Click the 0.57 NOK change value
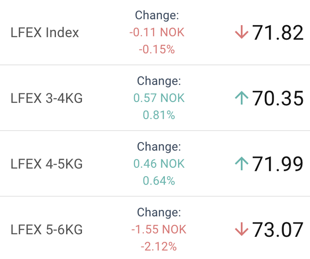The height and width of the screenshot is (259, 310). tap(159, 98)
